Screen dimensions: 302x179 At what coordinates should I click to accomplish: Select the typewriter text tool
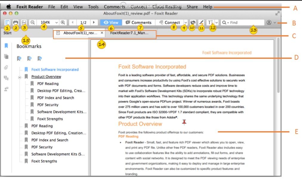click(210, 22)
